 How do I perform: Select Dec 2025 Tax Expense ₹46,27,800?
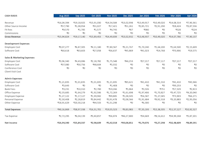127,116
